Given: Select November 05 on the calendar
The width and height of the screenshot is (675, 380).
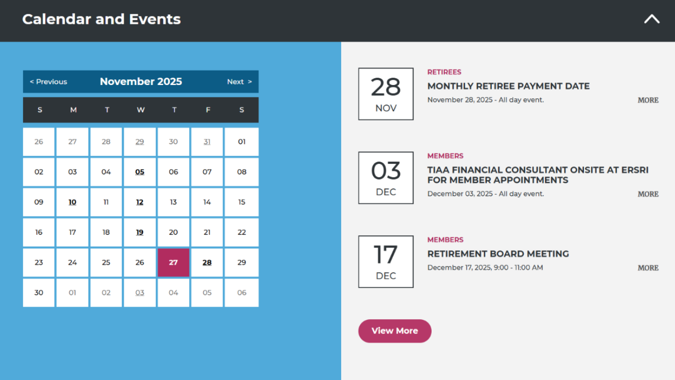Looking at the screenshot, I should [x=140, y=172].
